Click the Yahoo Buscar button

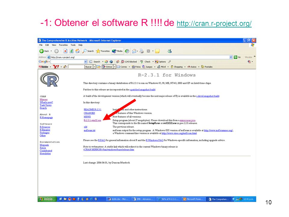(x=89, y=67)
